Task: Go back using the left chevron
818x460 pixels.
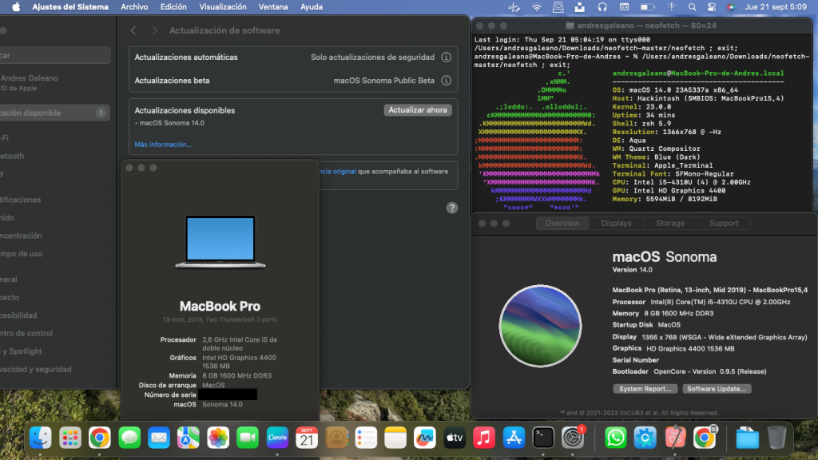Action: click(x=133, y=30)
